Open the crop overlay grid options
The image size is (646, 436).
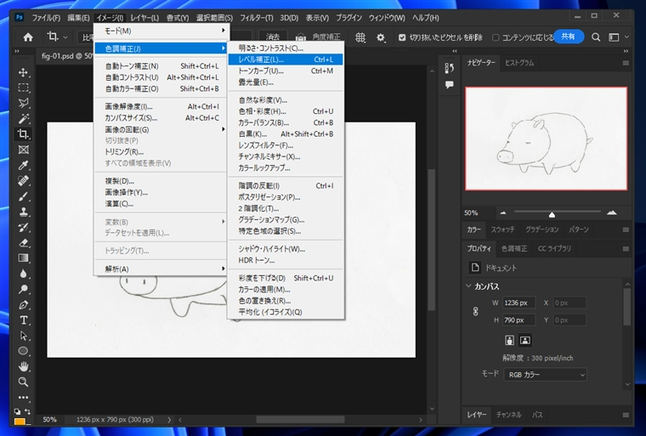[x=360, y=37]
